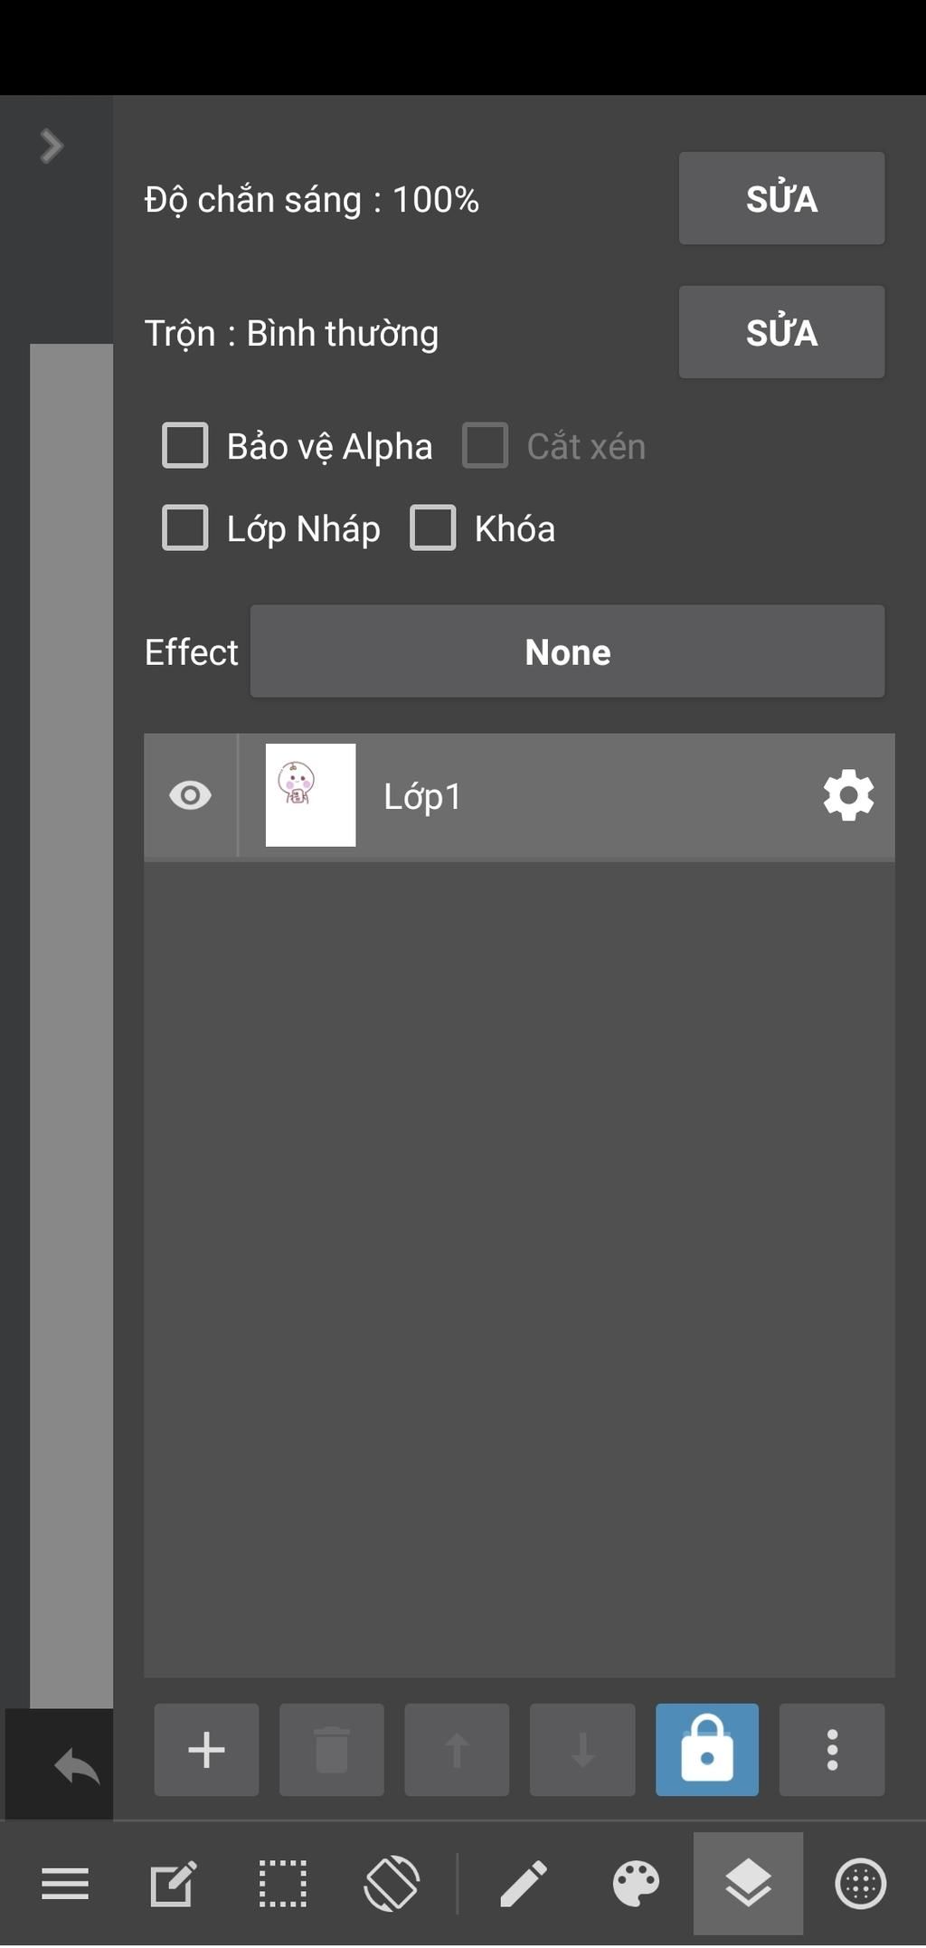Tap the undo arrow icon
This screenshot has height=1948, width=926.
click(76, 1767)
